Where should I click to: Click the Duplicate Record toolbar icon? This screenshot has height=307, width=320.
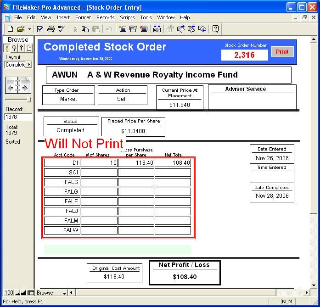click(x=133, y=29)
